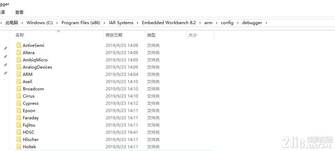Select the AmbiqMicro folder name

pos(35,60)
